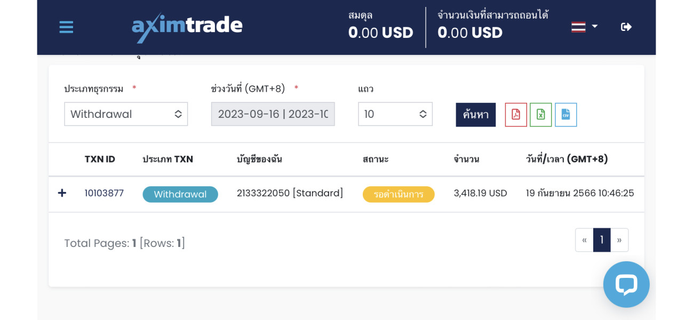Open the live chat widget
693x320 pixels.
click(x=626, y=284)
